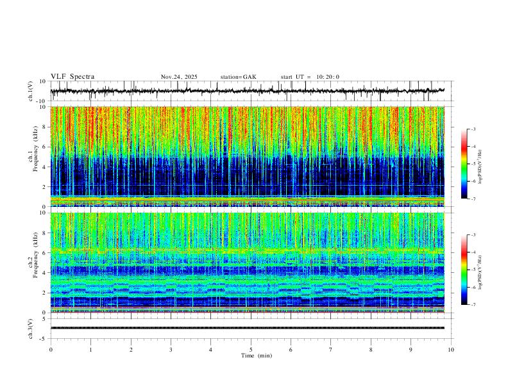Click the ch.2 spectrogram panel

(x=248, y=263)
